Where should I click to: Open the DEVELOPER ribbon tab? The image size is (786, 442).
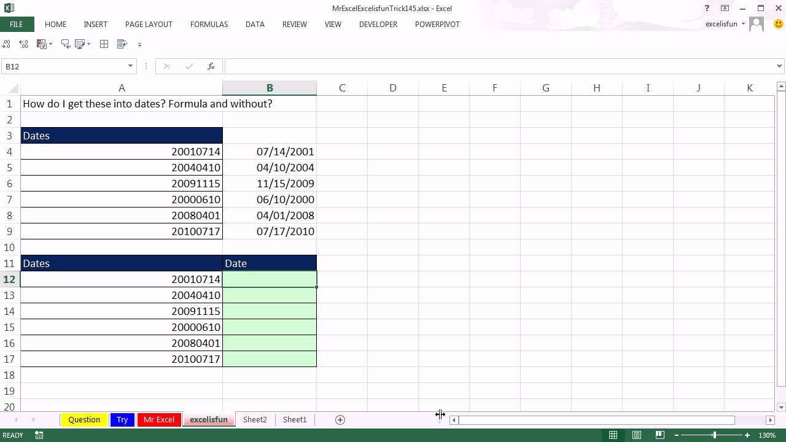coord(378,24)
